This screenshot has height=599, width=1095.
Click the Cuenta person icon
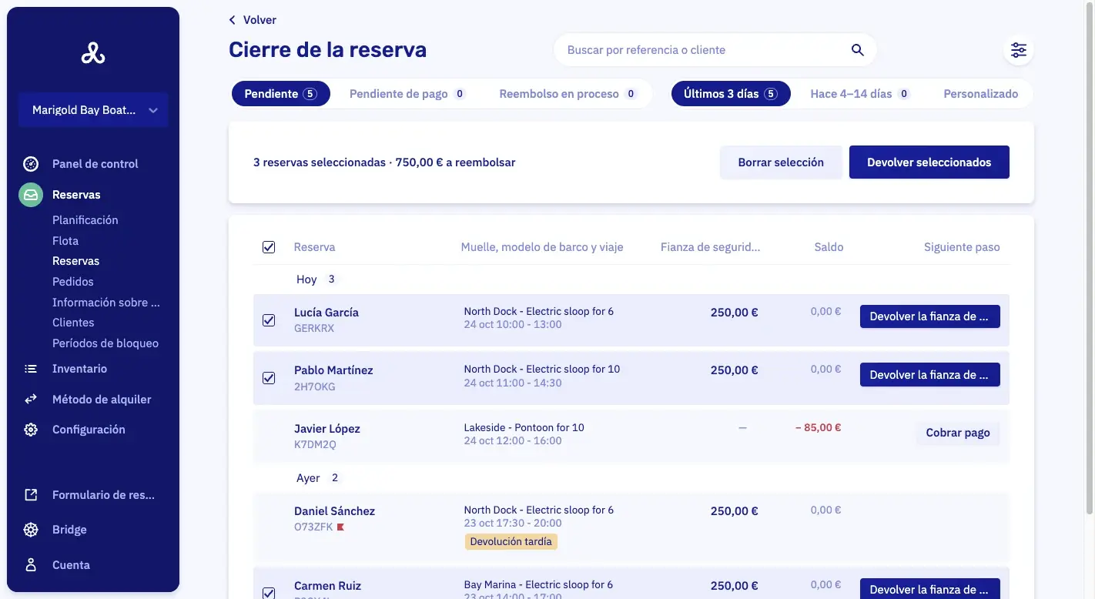tap(31, 565)
